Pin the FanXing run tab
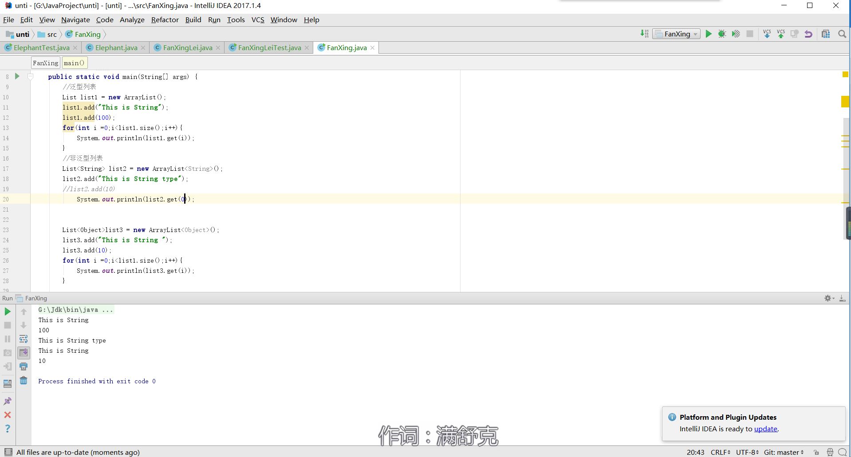 8,401
